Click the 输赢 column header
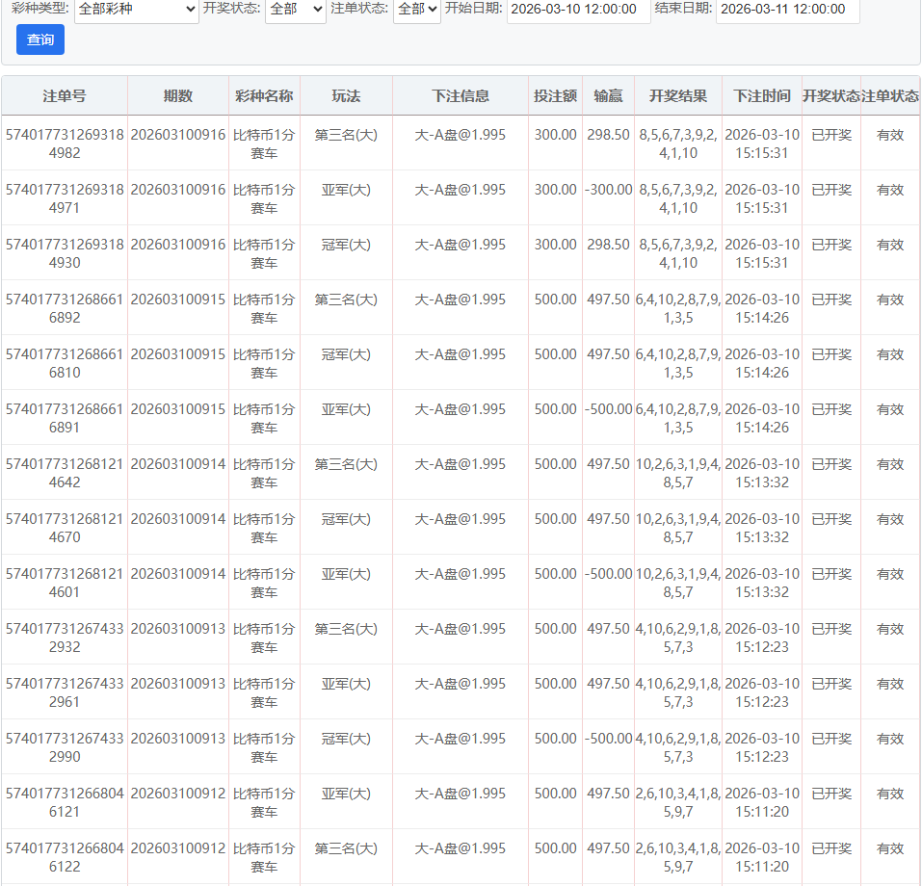The width and height of the screenshot is (922, 886). coord(608,96)
